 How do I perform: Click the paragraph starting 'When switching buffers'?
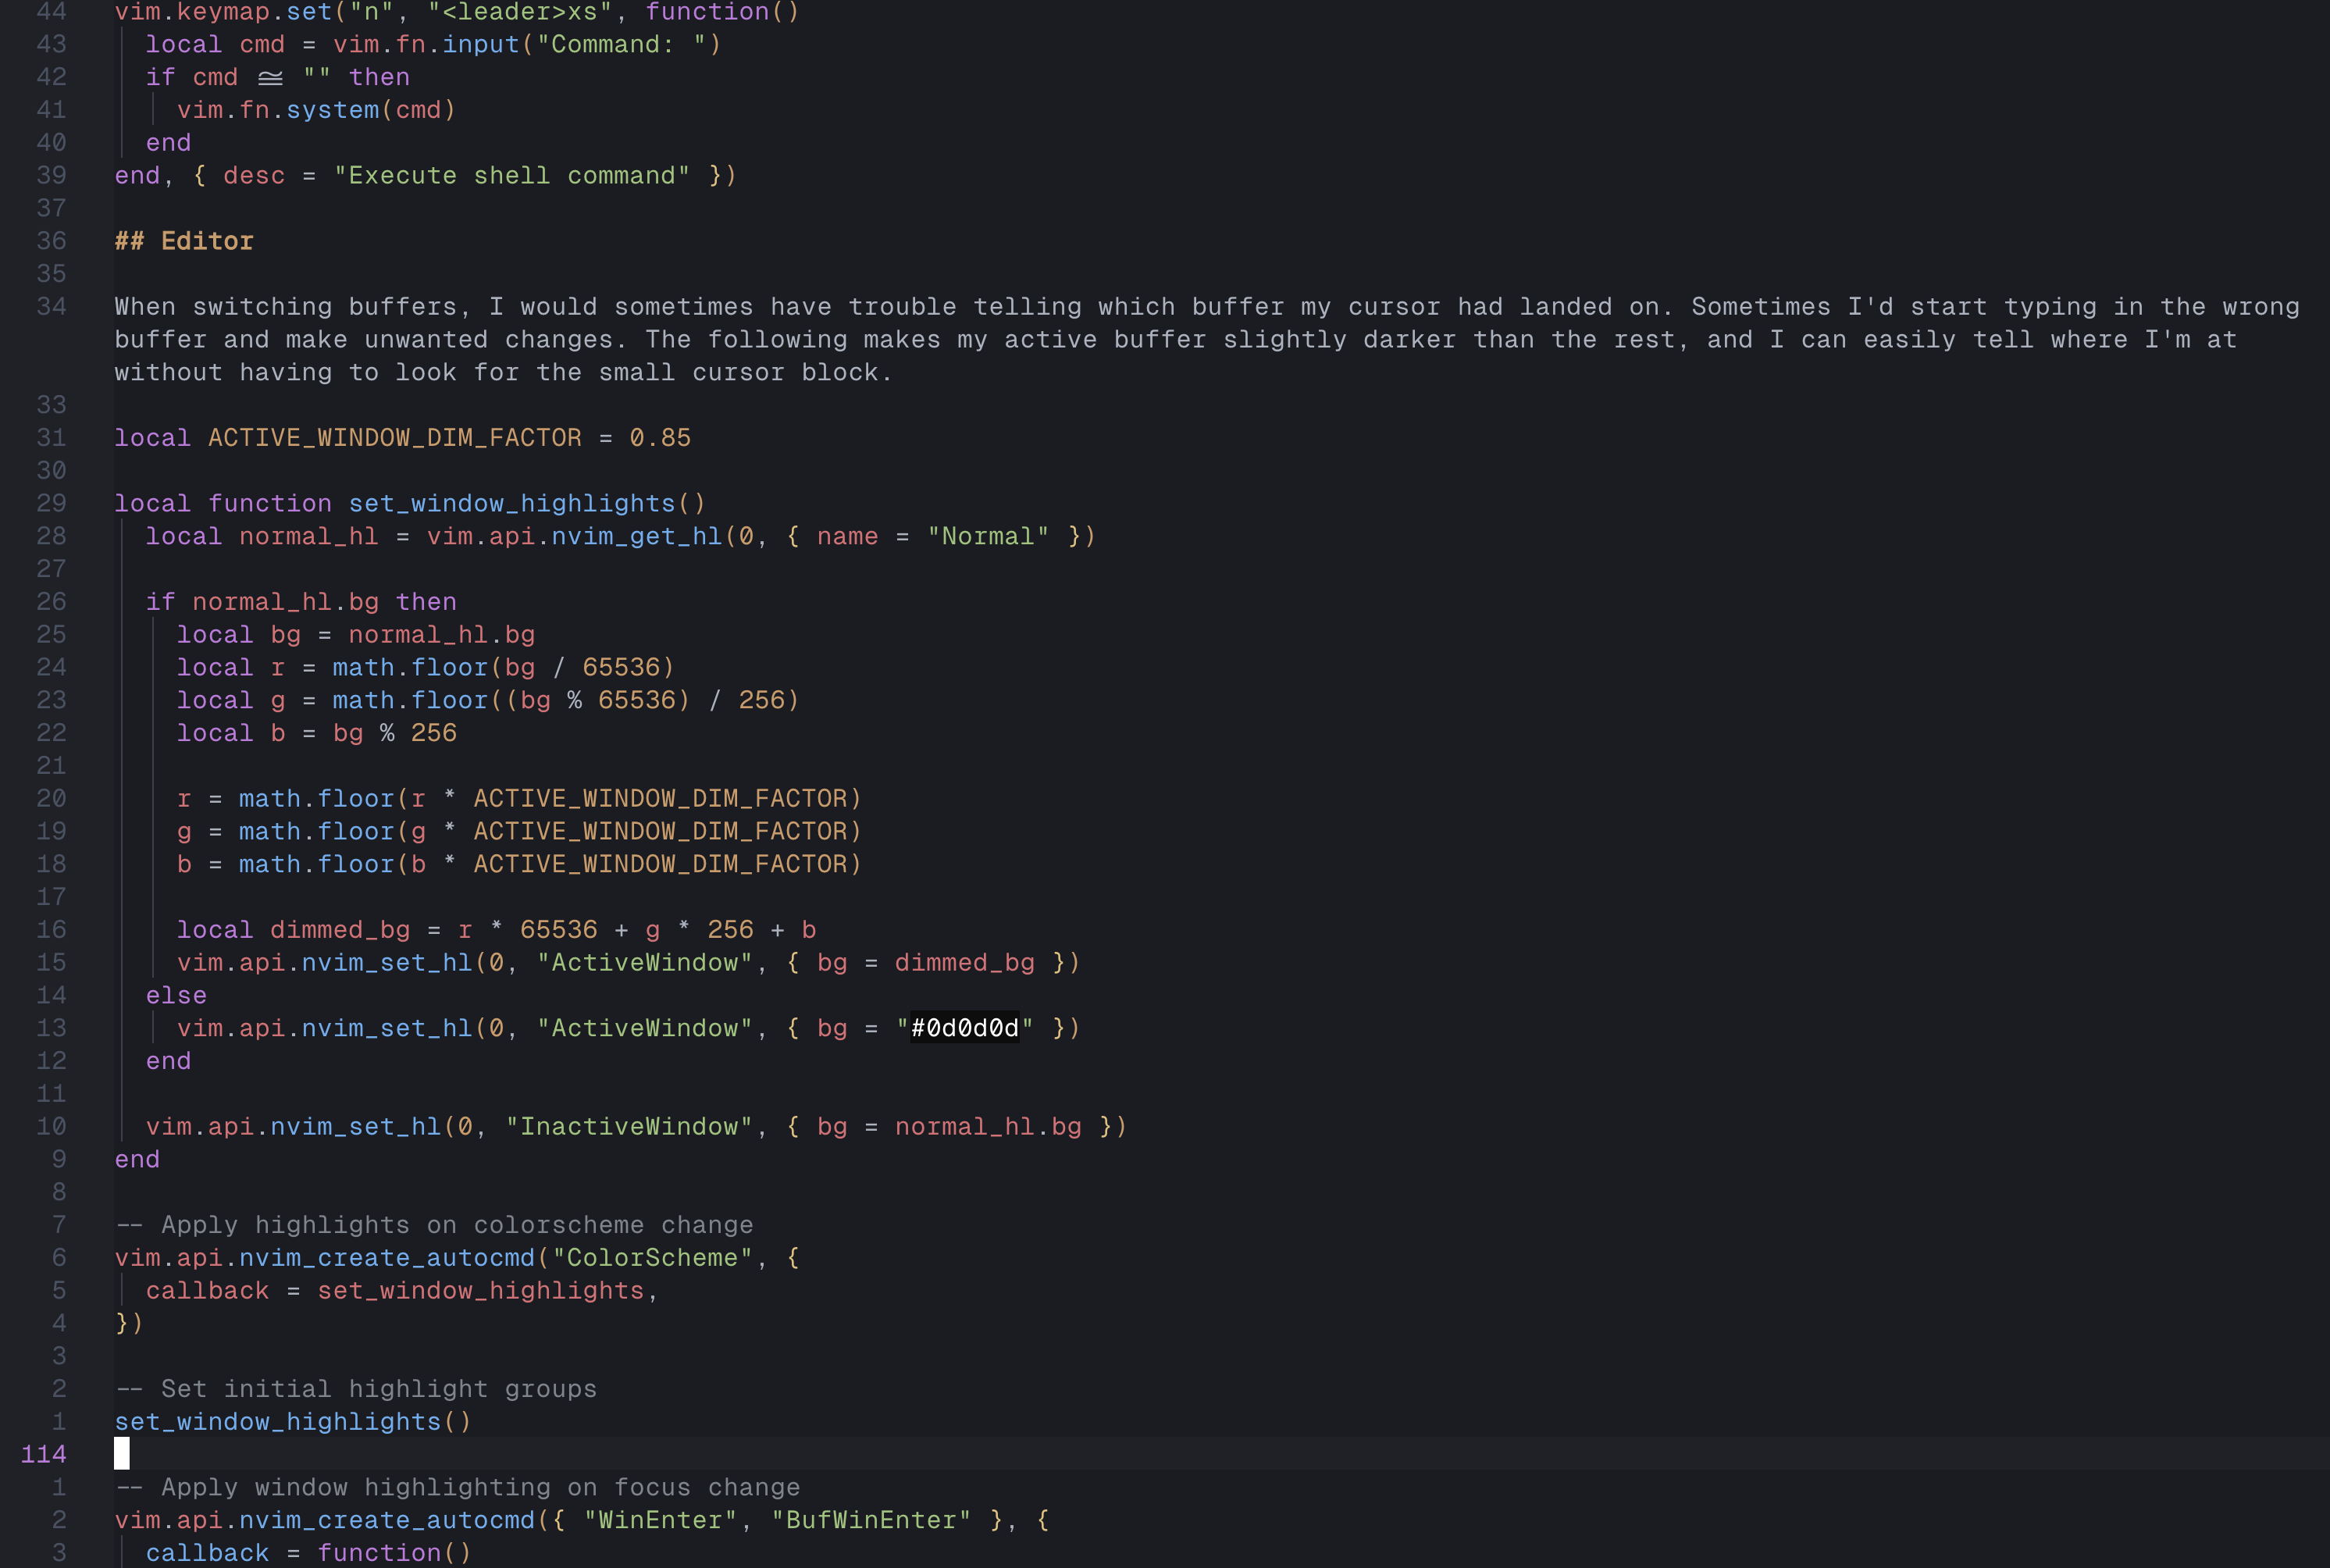coord(1200,340)
